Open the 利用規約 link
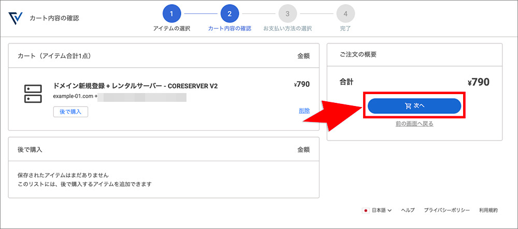Screen dimensions: 518x229 (x=488, y=210)
